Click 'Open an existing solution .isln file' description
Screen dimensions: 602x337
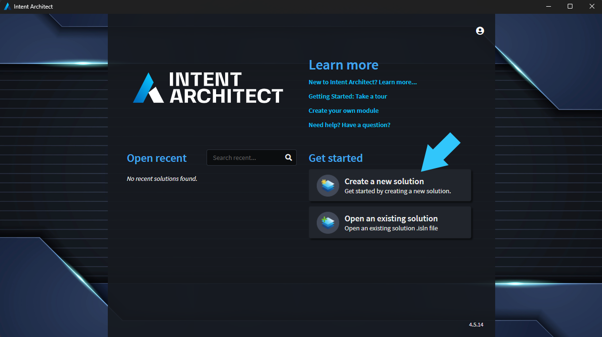[391, 228]
